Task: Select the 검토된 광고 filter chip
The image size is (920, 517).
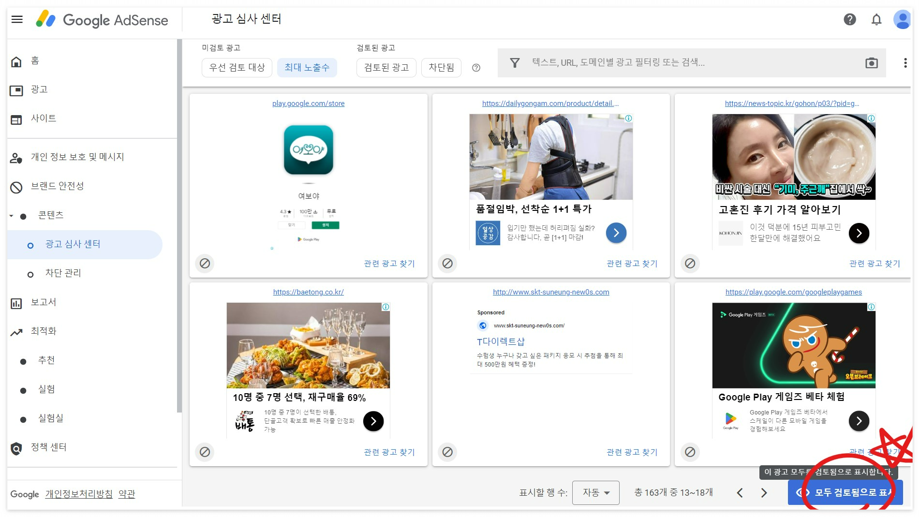Action: [x=386, y=67]
